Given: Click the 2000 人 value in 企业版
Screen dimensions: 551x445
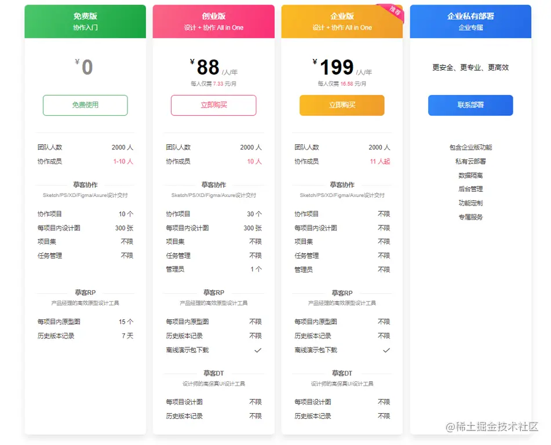Looking at the screenshot, I should (x=380, y=147).
